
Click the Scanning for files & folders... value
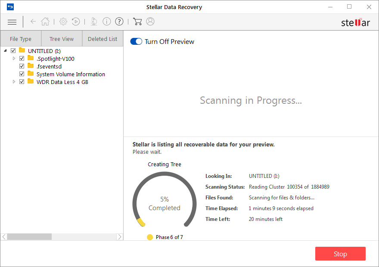tap(282, 198)
